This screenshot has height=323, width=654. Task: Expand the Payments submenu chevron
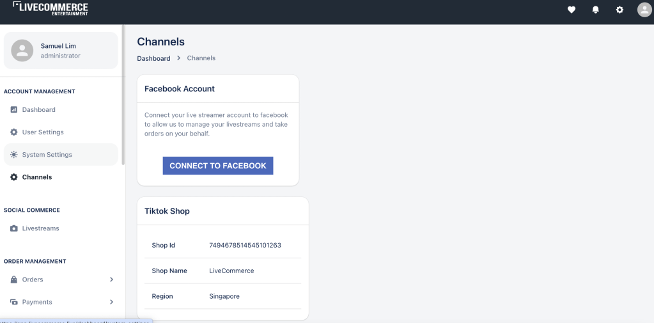click(x=111, y=302)
